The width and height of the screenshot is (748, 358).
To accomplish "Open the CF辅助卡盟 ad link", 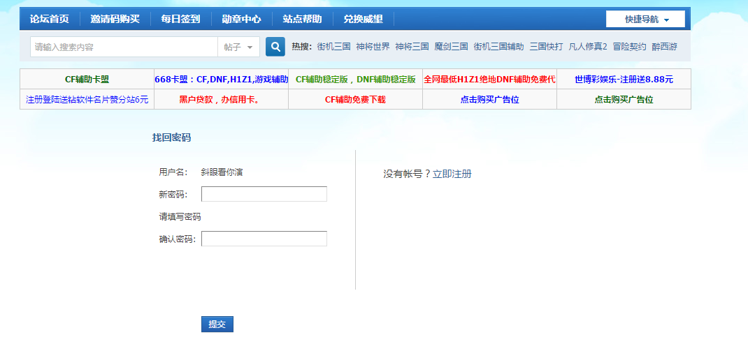I will [x=87, y=80].
